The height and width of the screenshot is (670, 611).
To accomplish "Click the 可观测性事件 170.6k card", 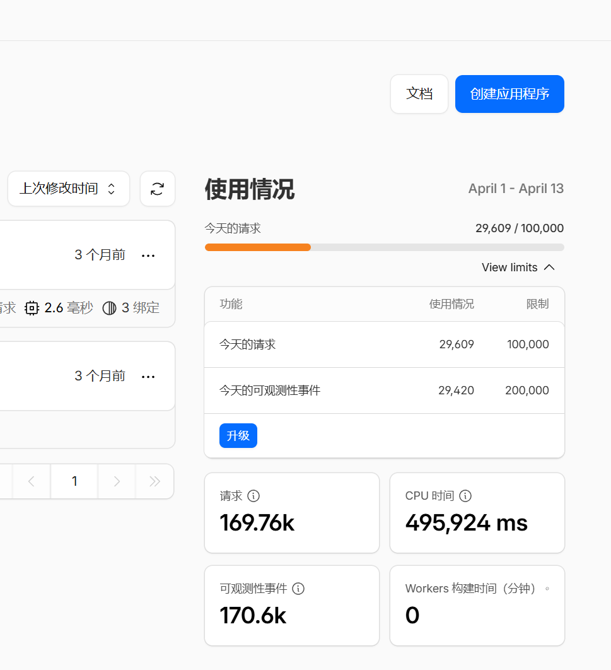I will [292, 606].
